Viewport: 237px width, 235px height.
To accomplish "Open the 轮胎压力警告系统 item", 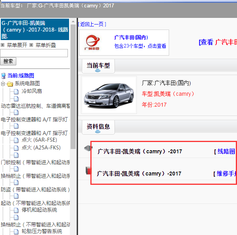I will click(x=42, y=231).
